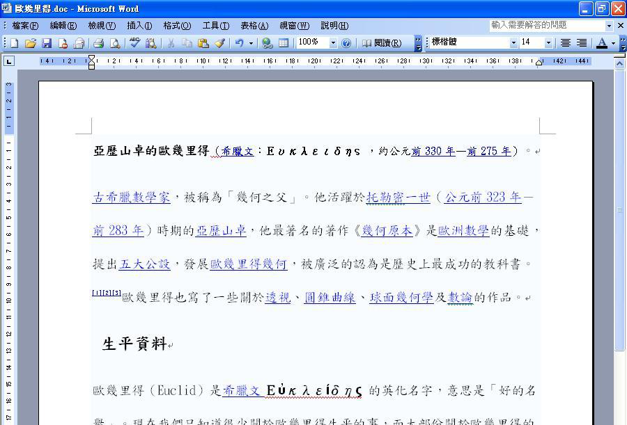Click the 生平資料 heading text
The width and height of the screenshot is (627, 425).
pyautogui.click(x=134, y=344)
